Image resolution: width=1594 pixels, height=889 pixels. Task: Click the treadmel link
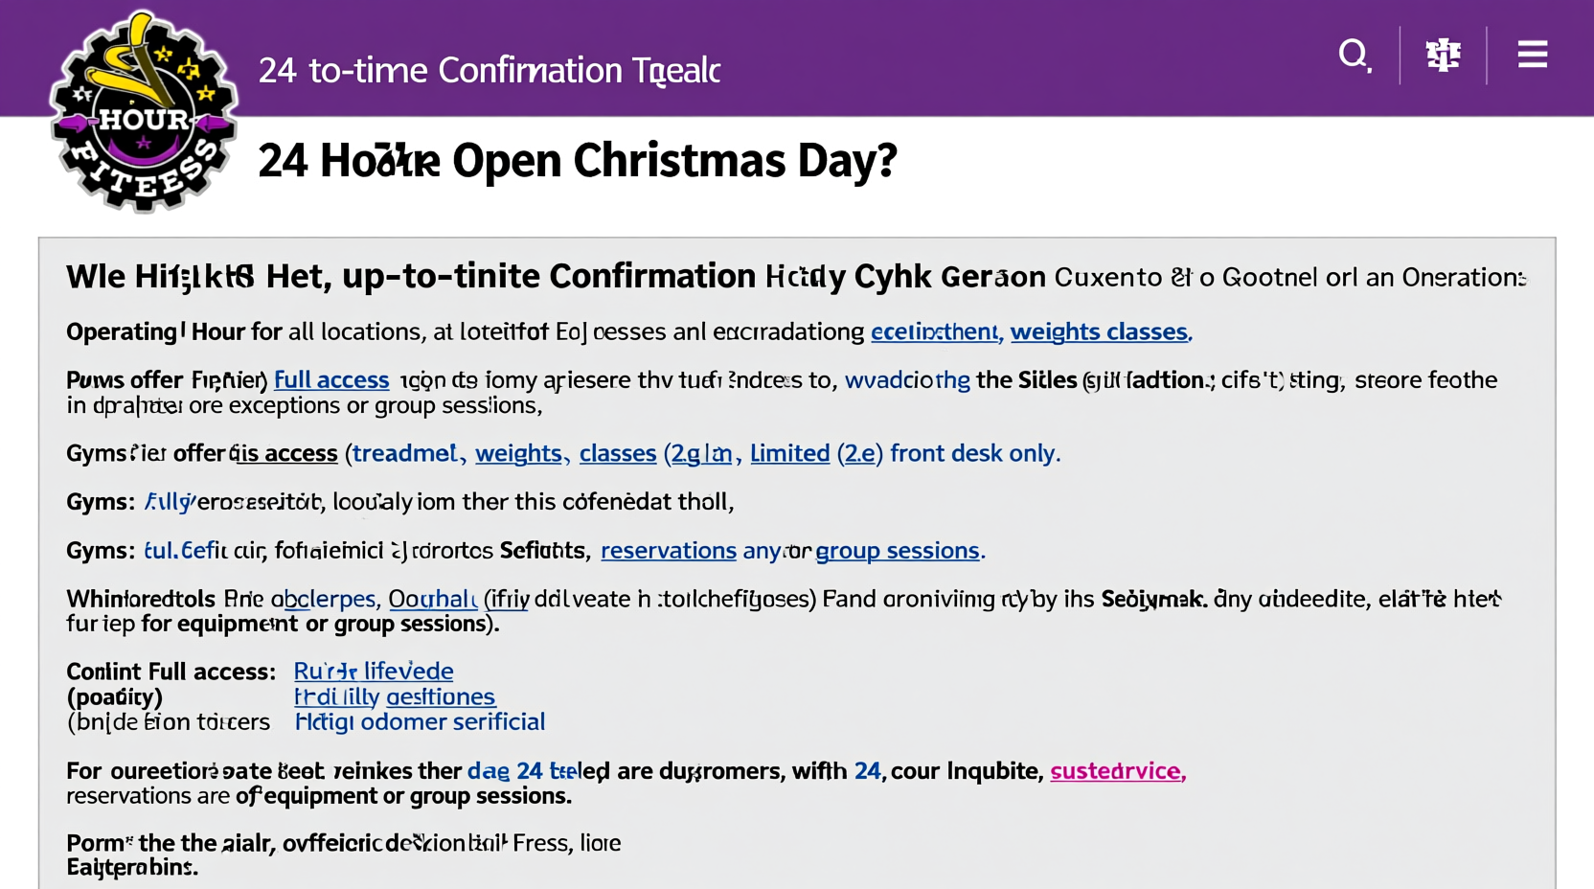(405, 453)
